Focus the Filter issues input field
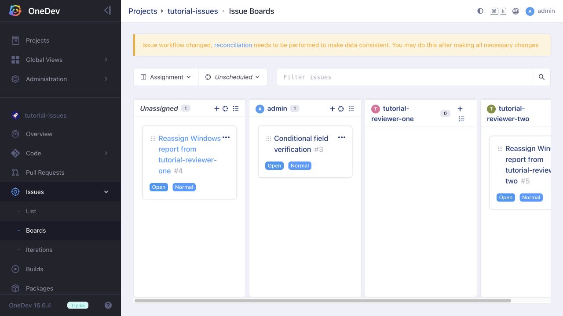563x316 pixels. pyautogui.click(x=405, y=77)
